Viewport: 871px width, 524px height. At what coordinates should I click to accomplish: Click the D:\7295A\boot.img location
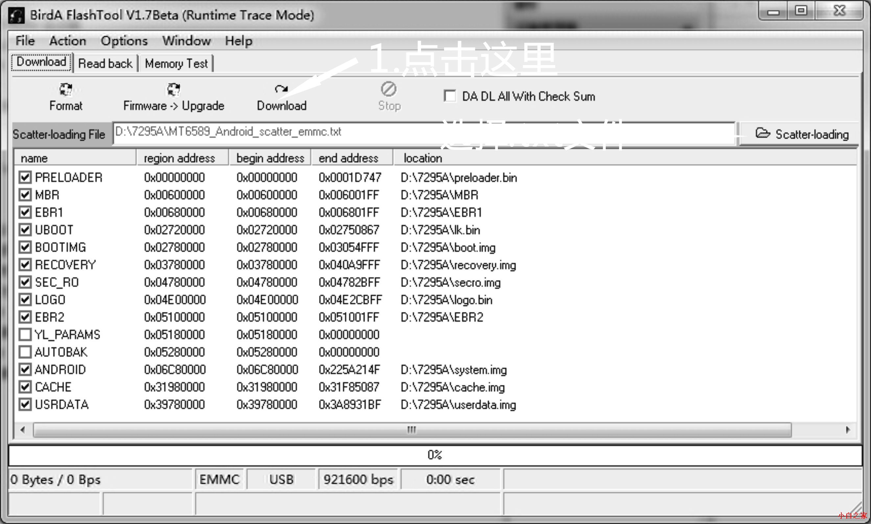pyautogui.click(x=448, y=248)
